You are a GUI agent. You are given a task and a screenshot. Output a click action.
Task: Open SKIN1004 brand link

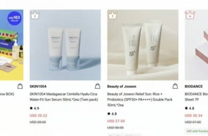click(38, 86)
